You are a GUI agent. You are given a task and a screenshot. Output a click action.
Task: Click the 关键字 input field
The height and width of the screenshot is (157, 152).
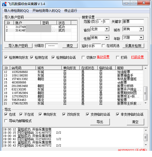click(133, 21)
